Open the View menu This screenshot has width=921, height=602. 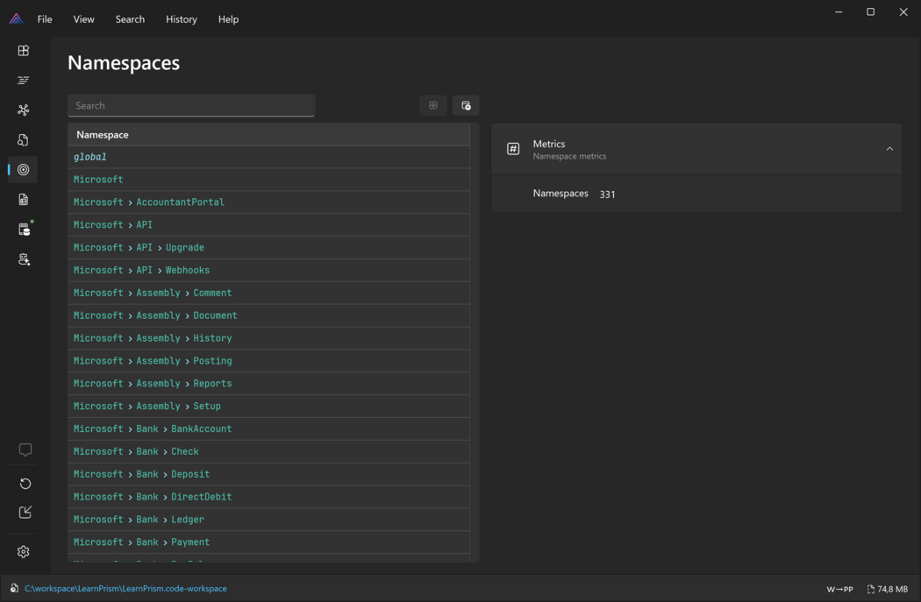[x=84, y=19]
